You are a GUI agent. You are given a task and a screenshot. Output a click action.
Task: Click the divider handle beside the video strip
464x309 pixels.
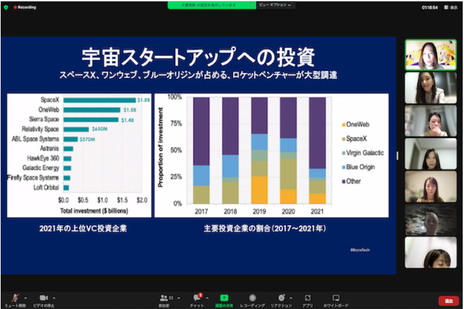(x=397, y=155)
